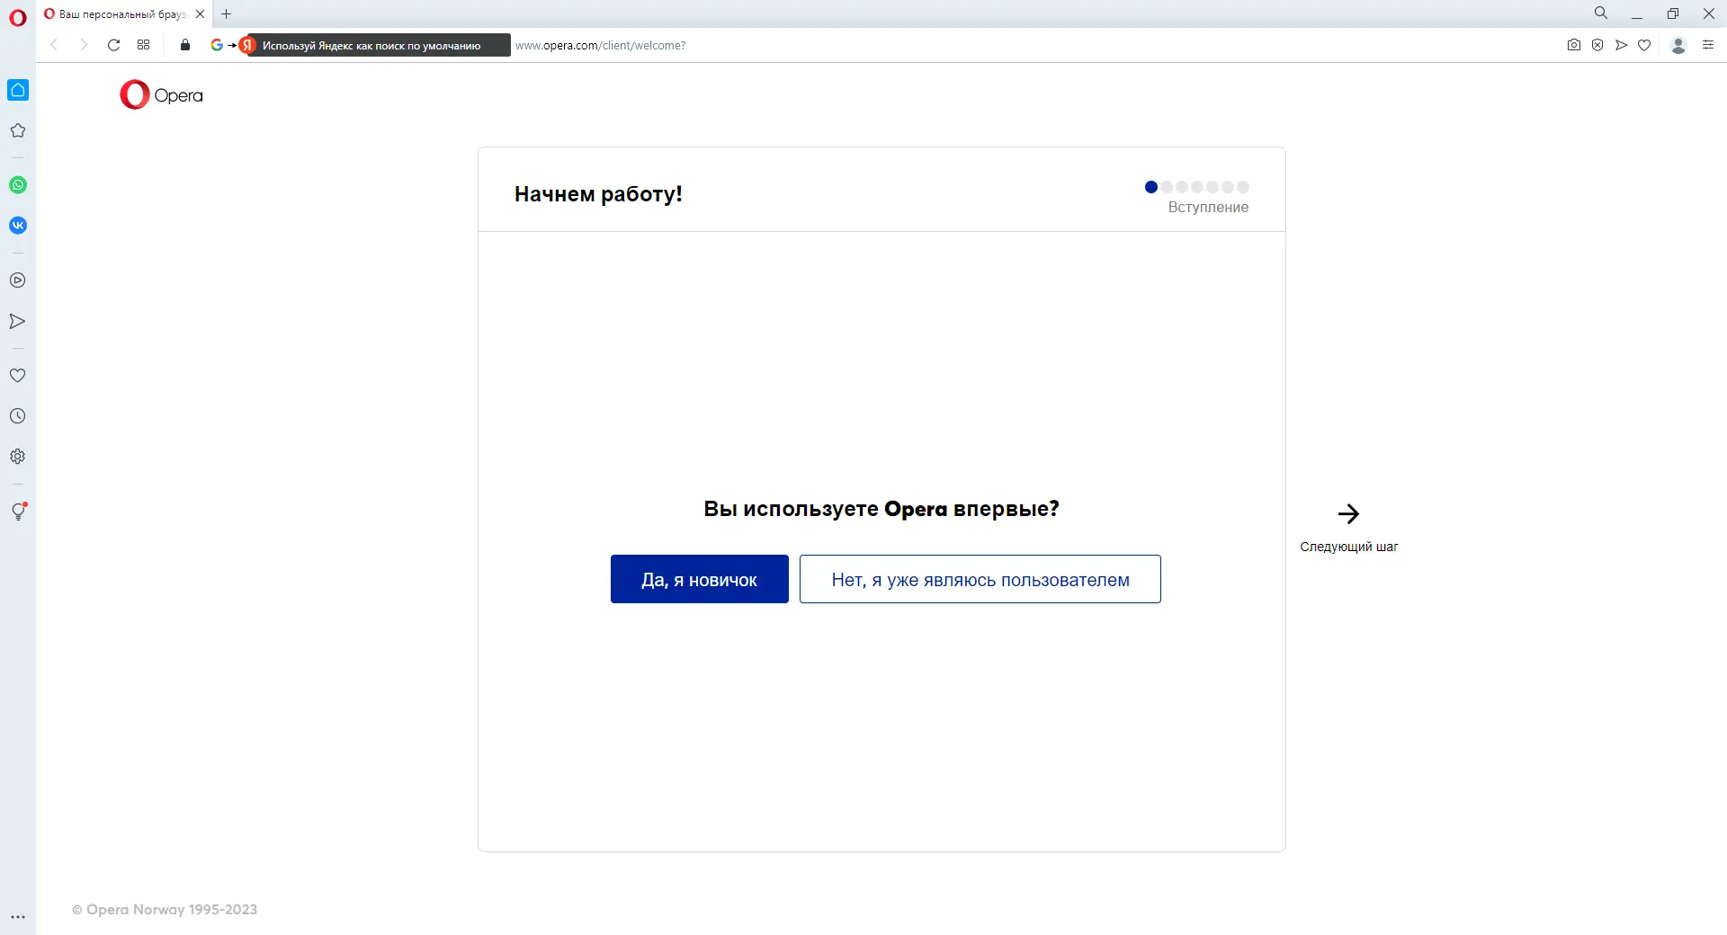Open the ad blocker shield menu
This screenshot has width=1727, height=935.
(x=1597, y=45)
